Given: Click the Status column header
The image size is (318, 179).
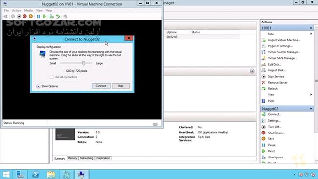Looking at the screenshot, I should point(215,32).
